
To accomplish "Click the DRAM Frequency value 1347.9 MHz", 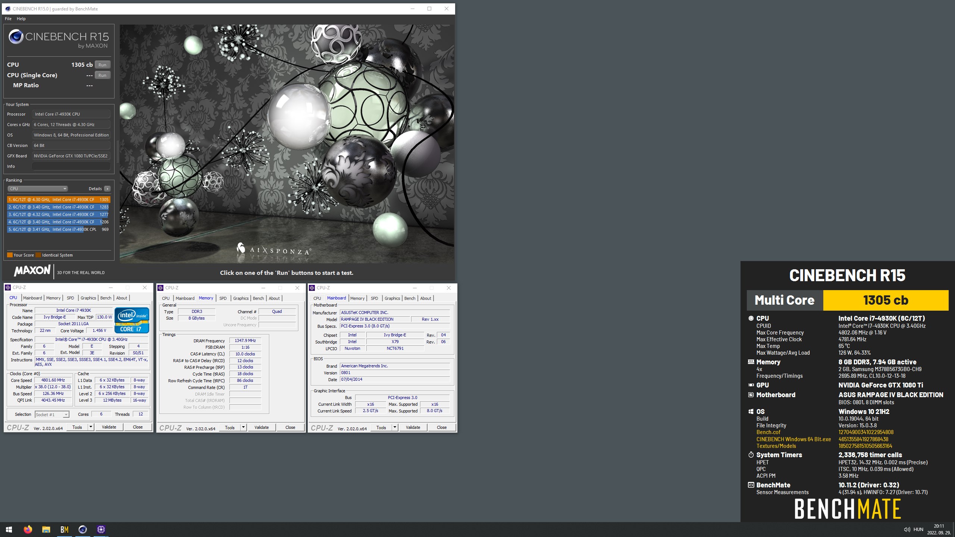I will [x=245, y=340].
